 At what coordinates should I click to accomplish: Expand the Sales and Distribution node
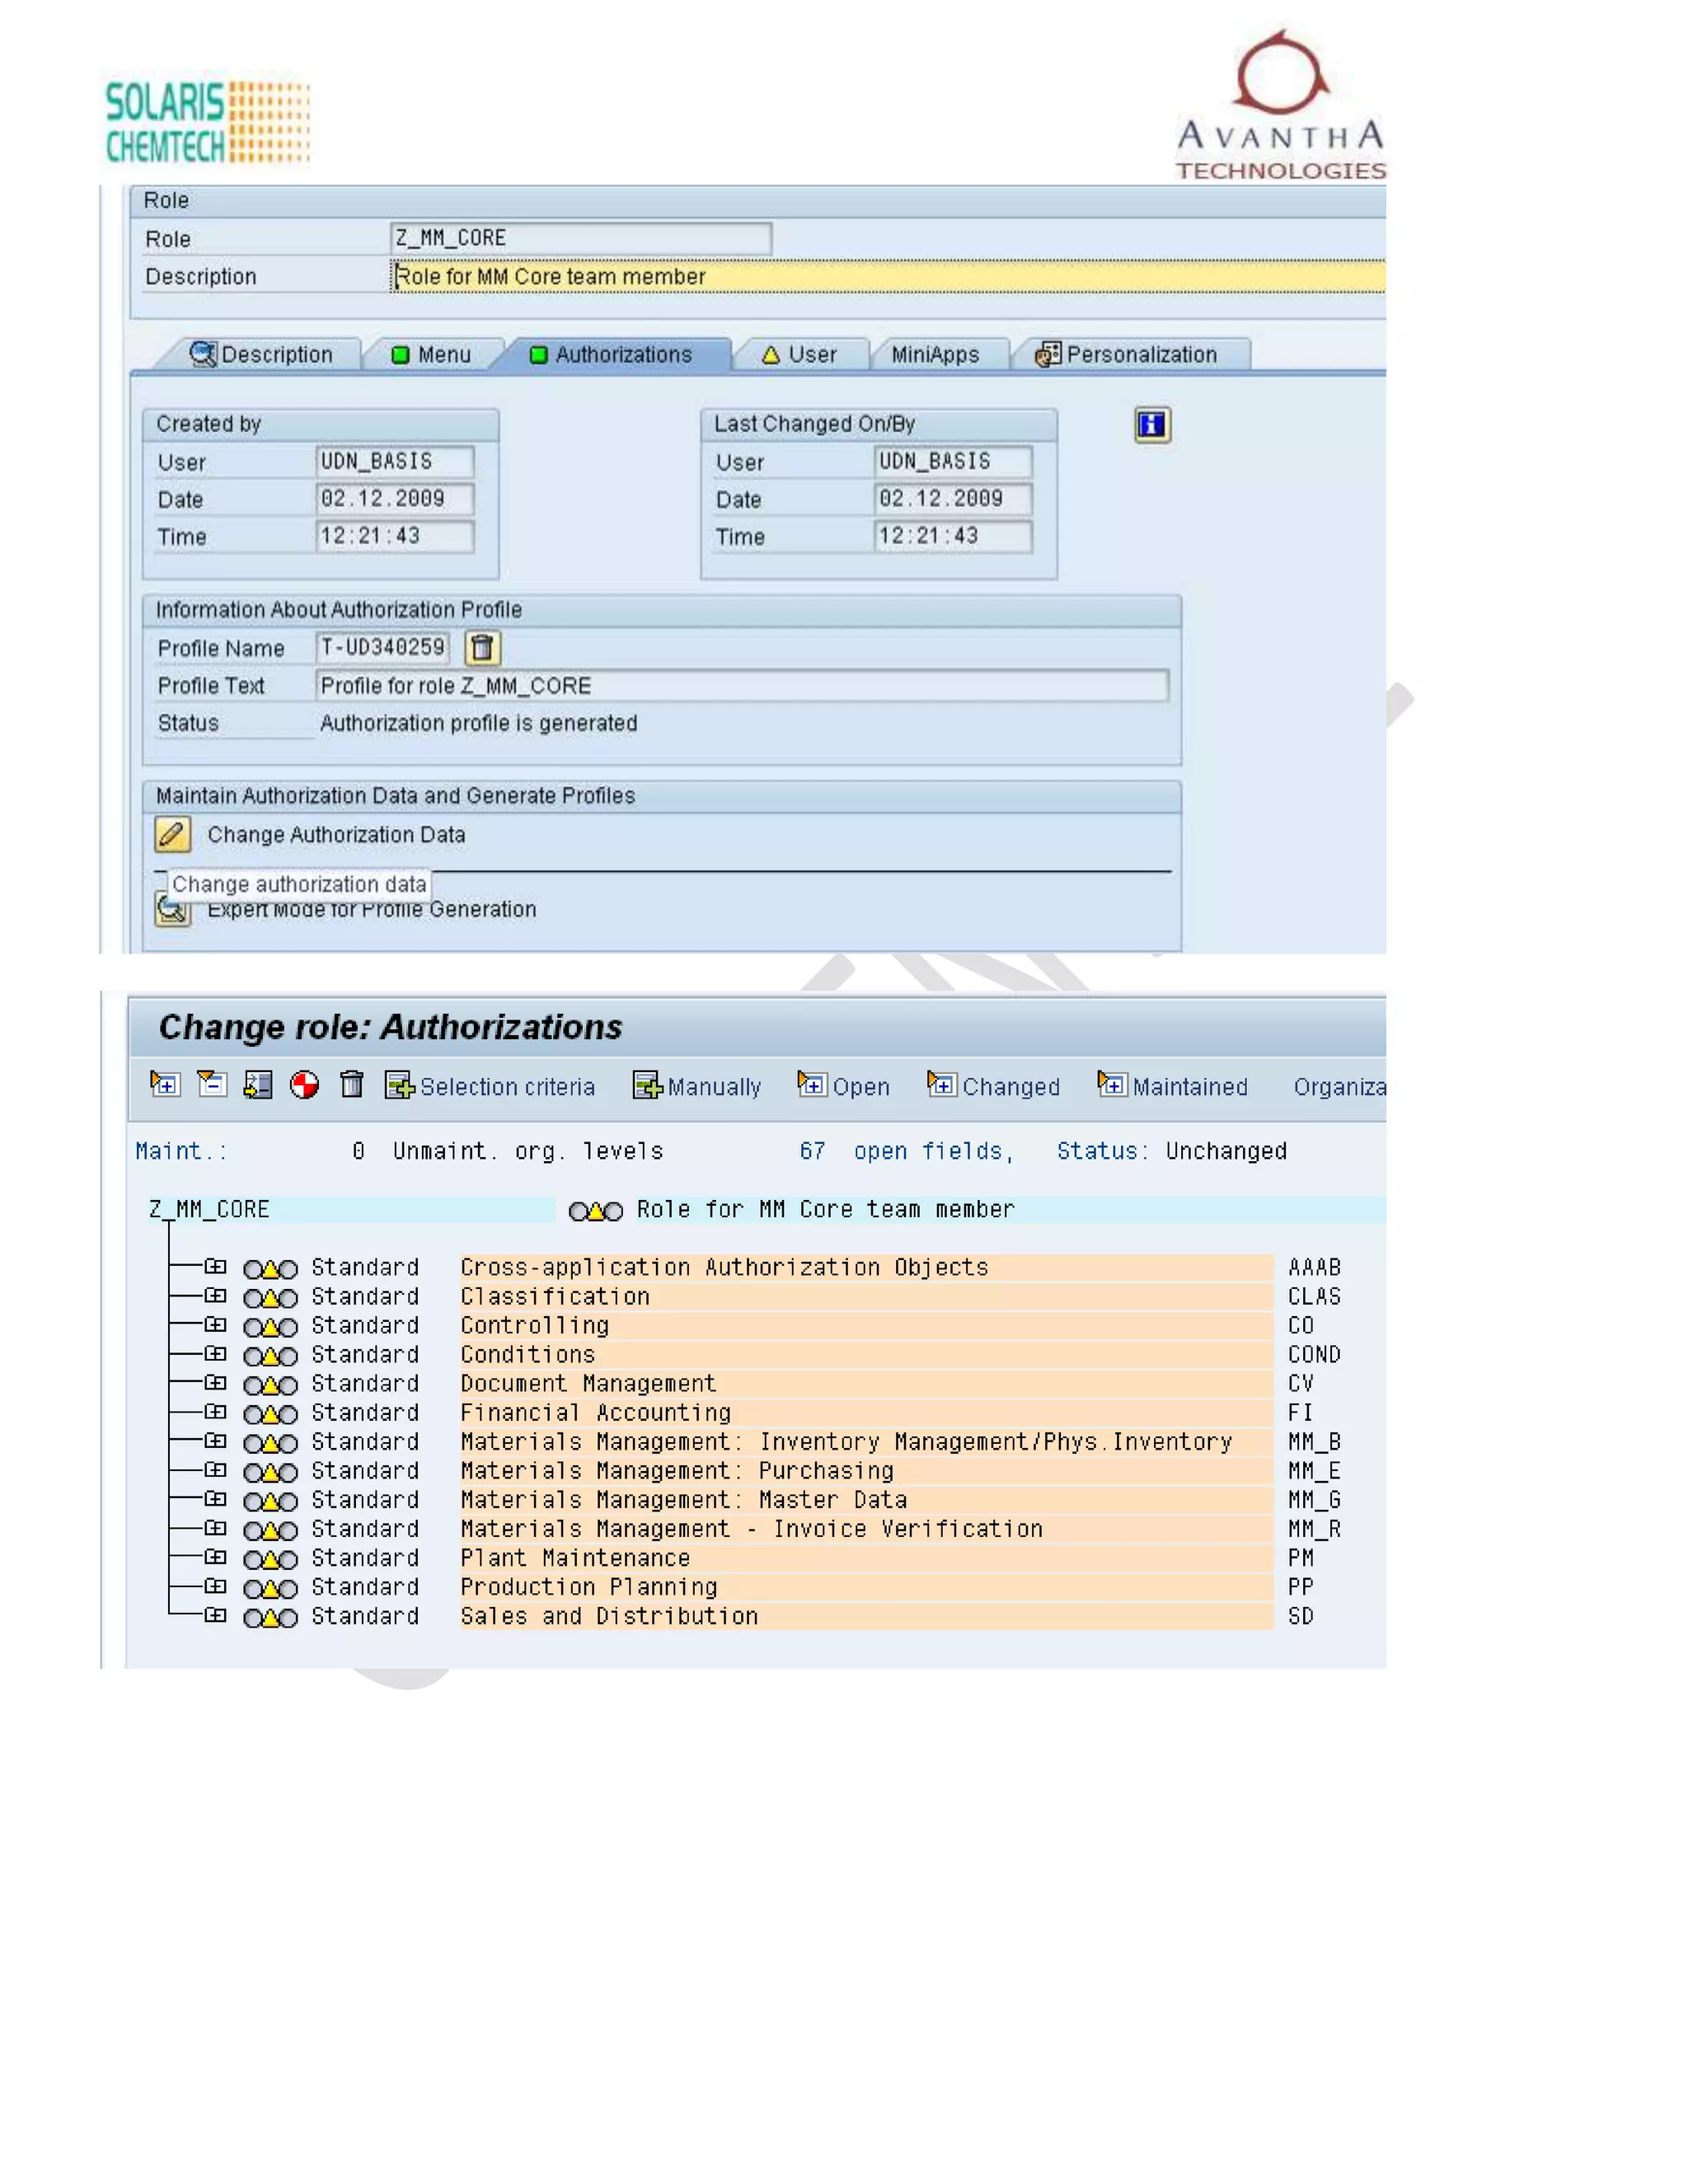click(215, 1615)
